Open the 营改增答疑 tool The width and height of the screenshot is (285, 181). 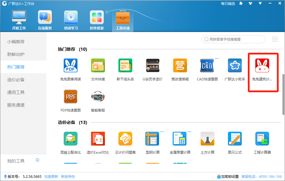180,65
